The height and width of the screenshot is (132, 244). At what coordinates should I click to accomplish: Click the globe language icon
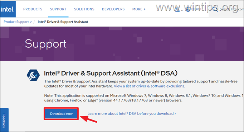pyautogui.click(x=188, y=9)
